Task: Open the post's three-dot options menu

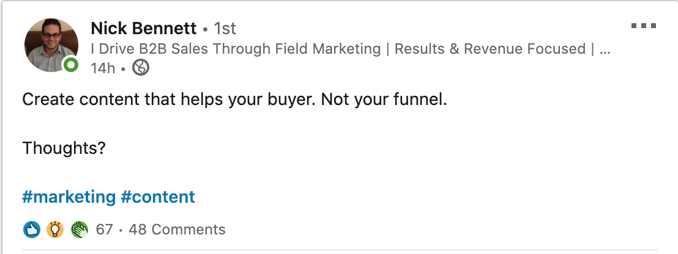Action: point(643,27)
